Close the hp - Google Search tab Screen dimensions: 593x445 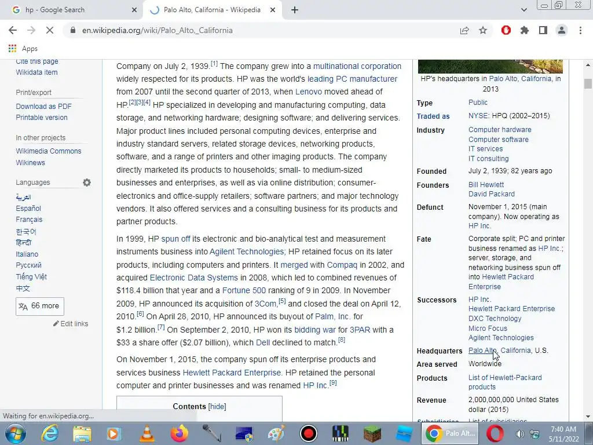tap(134, 10)
